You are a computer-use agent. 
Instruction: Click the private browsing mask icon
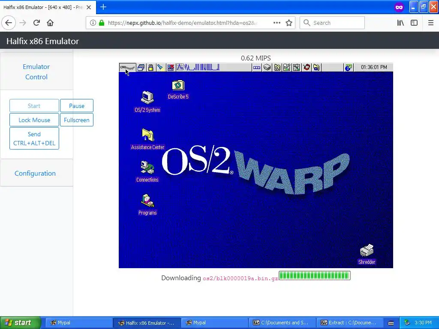click(399, 7)
